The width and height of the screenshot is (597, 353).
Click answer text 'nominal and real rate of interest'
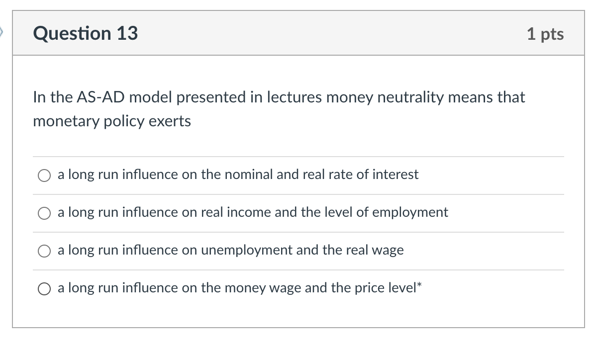point(318,175)
